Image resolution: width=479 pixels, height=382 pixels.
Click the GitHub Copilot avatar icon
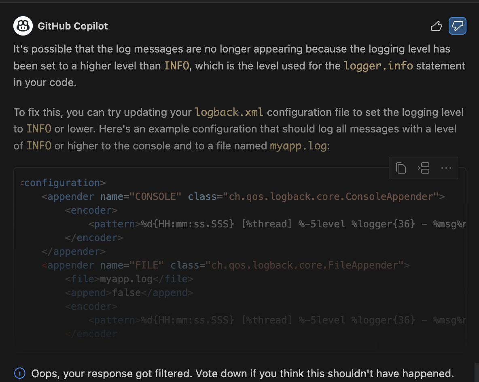point(23,26)
